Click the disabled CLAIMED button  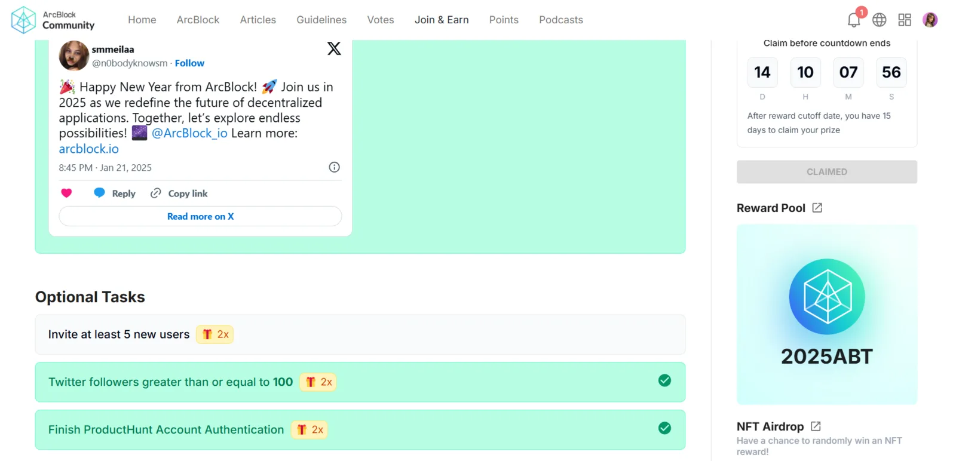pyautogui.click(x=827, y=172)
